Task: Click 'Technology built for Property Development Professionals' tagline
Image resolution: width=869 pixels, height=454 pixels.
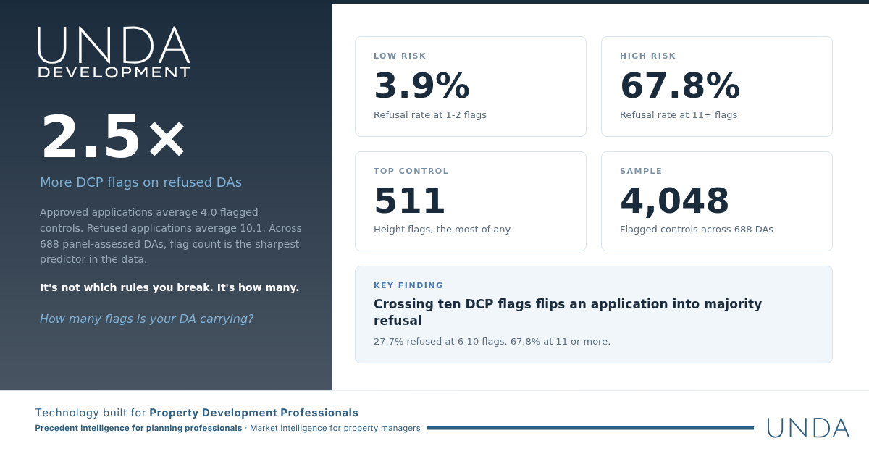Action: 197,413
